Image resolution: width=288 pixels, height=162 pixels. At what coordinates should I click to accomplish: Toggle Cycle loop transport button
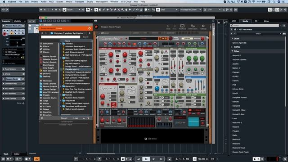coord(139,159)
